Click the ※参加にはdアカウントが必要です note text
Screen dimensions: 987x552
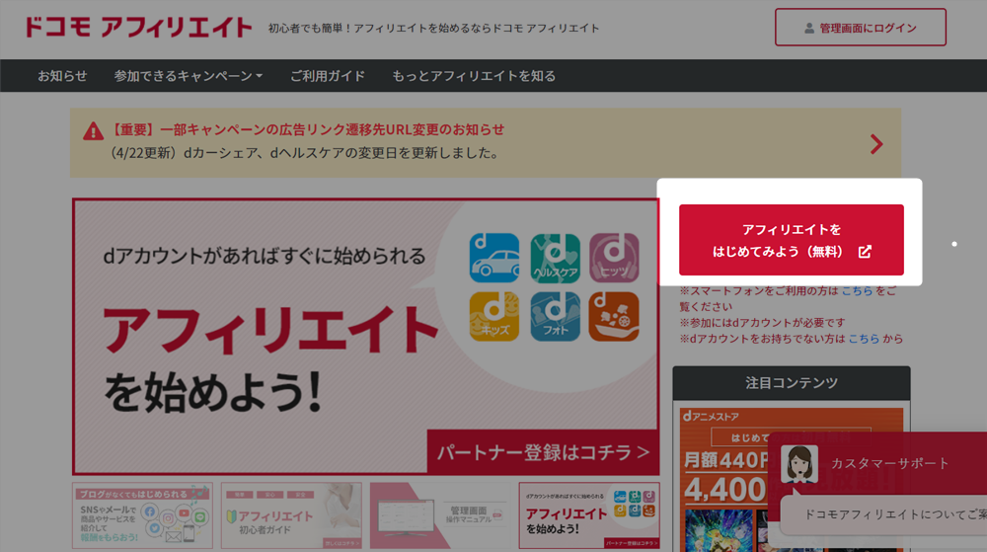pyautogui.click(x=762, y=323)
